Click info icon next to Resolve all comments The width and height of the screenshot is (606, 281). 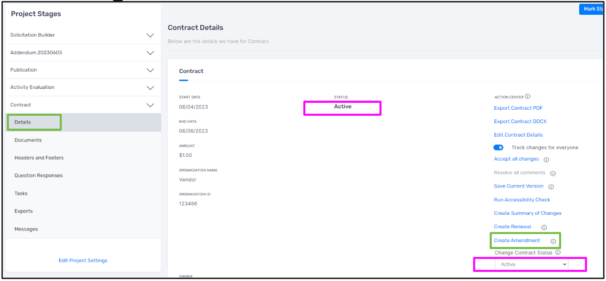click(x=553, y=174)
